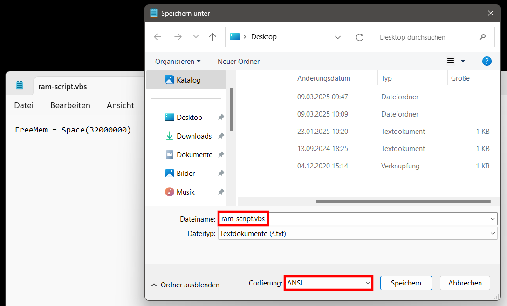
Task: Click the Dateiname input field
Action: click(x=377, y=218)
